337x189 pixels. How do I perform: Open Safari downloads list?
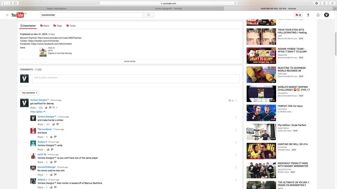point(317,3)
